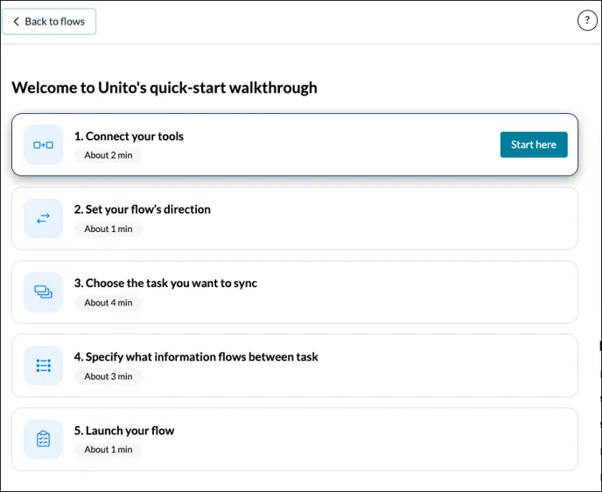Viewport: 602px width, 492px height.
Task: Click the information list icon
Action: [x=43, y=366]
